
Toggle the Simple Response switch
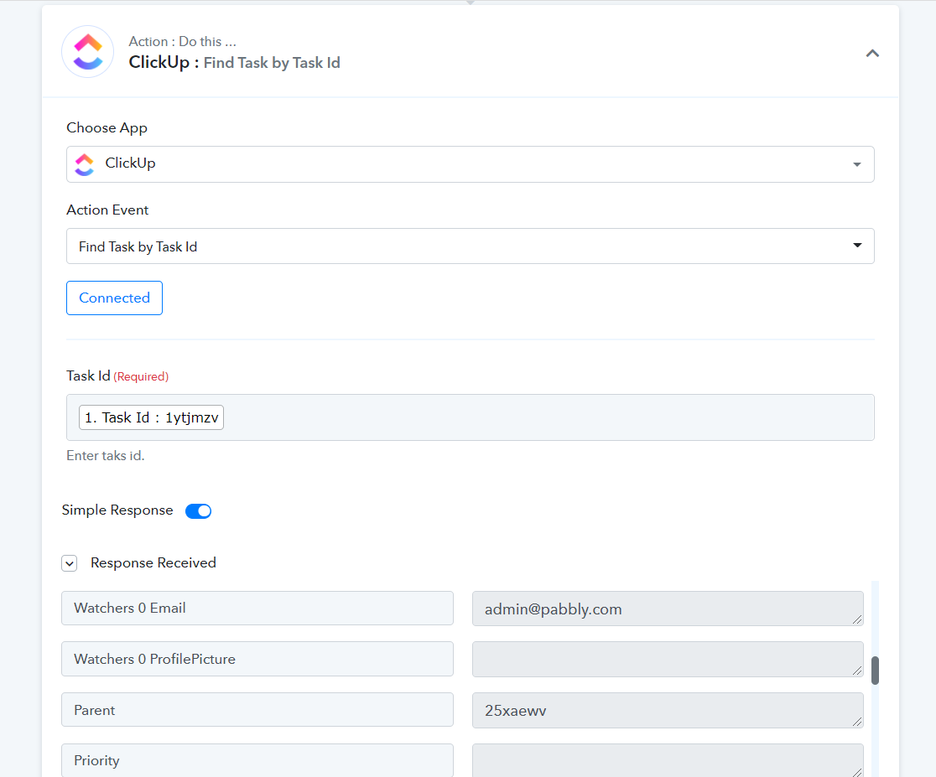(x=198, y=510)
